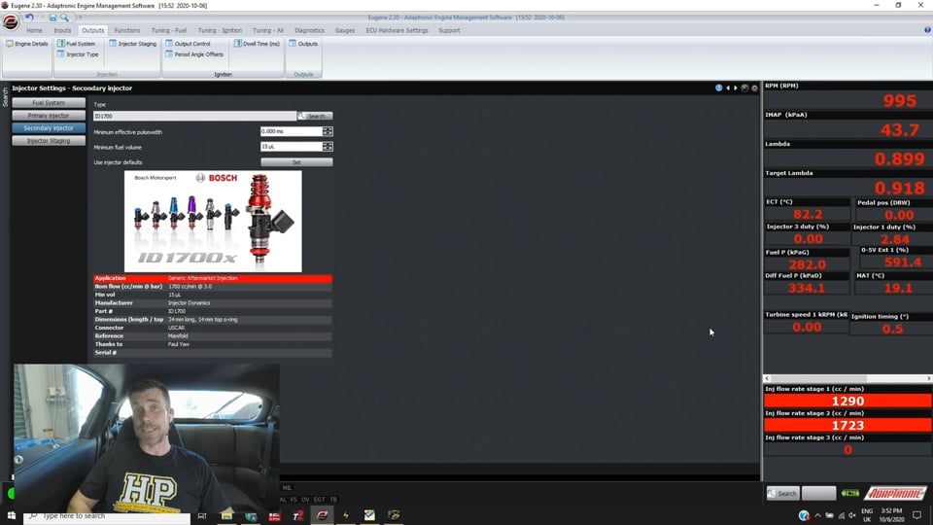Click the Windows taskbar search box
Viewport: 933px width, 525px height.
107,516
